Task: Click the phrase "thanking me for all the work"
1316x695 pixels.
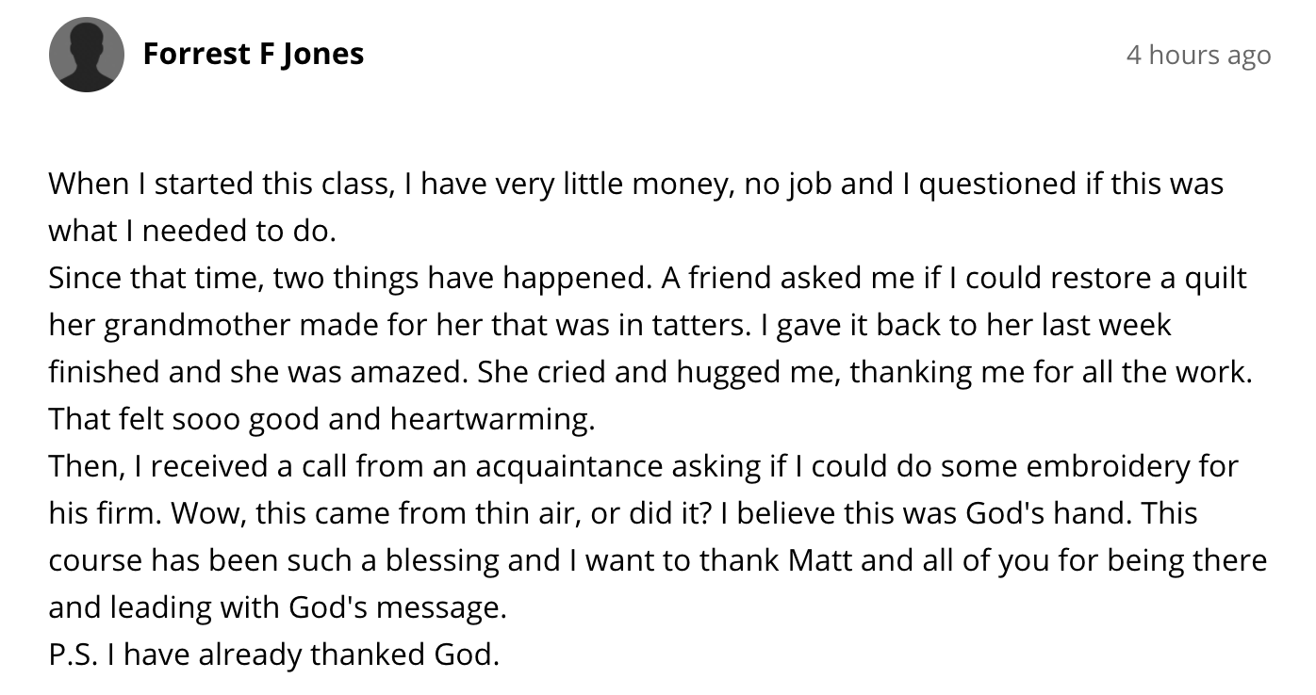Action: click(x=1050, y=372)
